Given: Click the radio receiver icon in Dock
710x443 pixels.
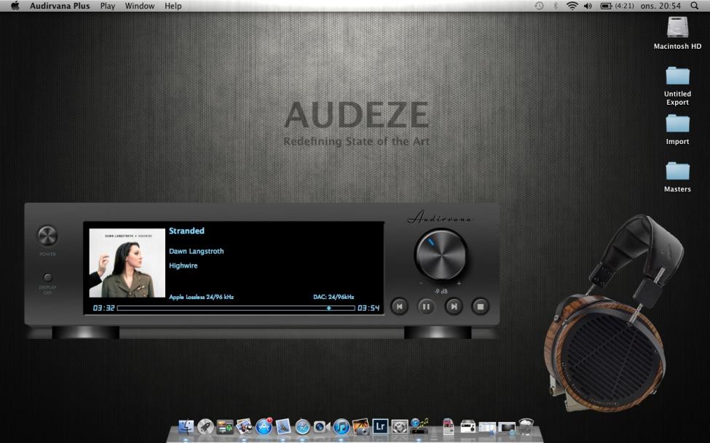Looking at the screenshot, I should [468, 426].
